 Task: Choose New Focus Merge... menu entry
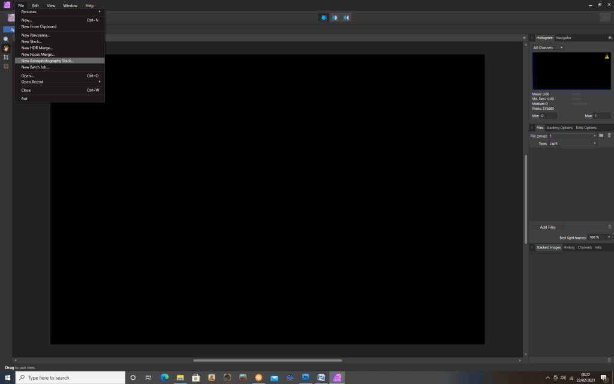pos(60,55)
